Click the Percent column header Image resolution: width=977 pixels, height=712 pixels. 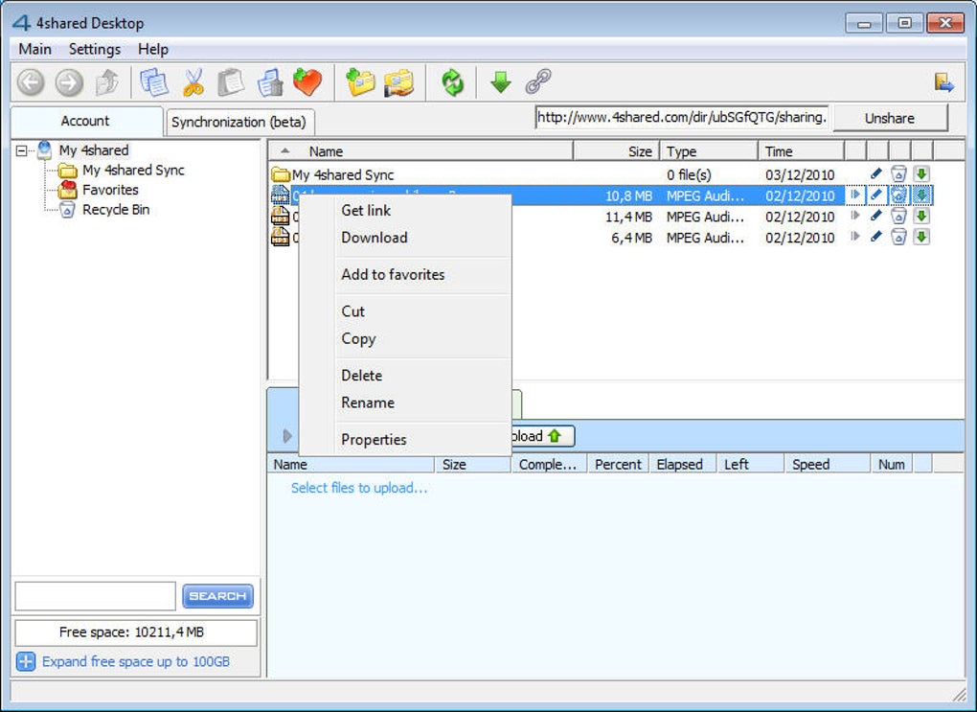pos(618,465)
